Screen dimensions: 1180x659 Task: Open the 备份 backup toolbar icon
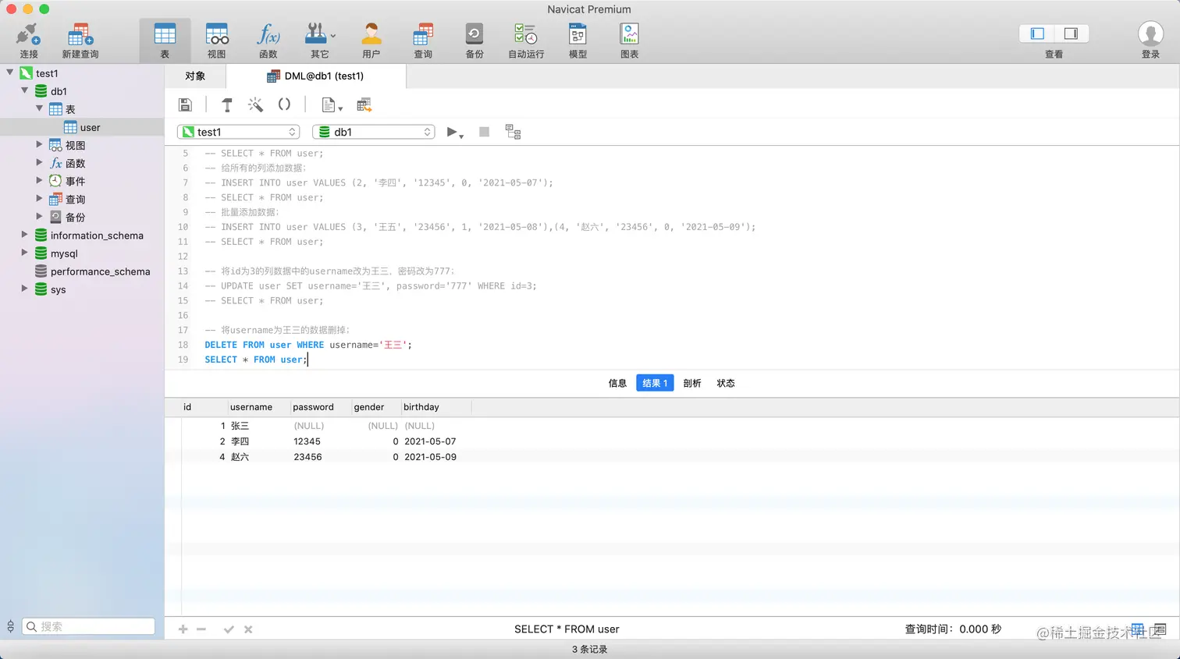pyautogui.click(x=474, y=41)
